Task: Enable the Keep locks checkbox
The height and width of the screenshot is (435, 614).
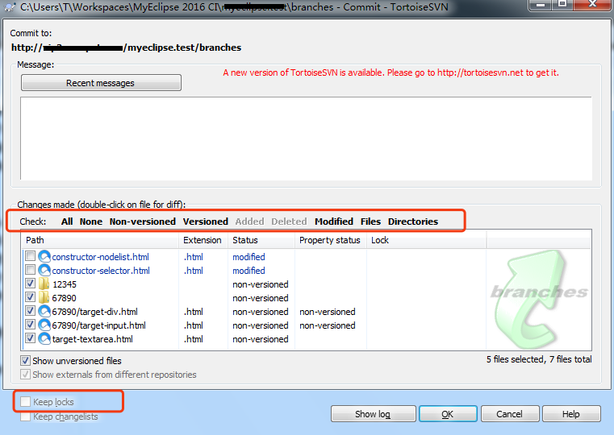Action: point(26,401)
